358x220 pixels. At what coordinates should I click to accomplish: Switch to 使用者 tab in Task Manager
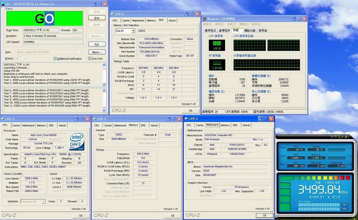pos(263,30)
